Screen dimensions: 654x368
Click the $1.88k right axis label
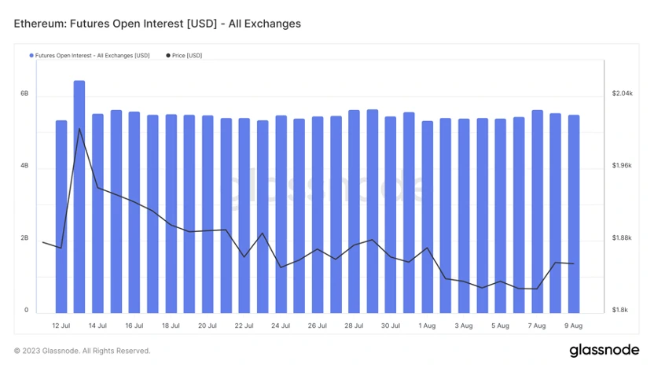pos(622,238)
